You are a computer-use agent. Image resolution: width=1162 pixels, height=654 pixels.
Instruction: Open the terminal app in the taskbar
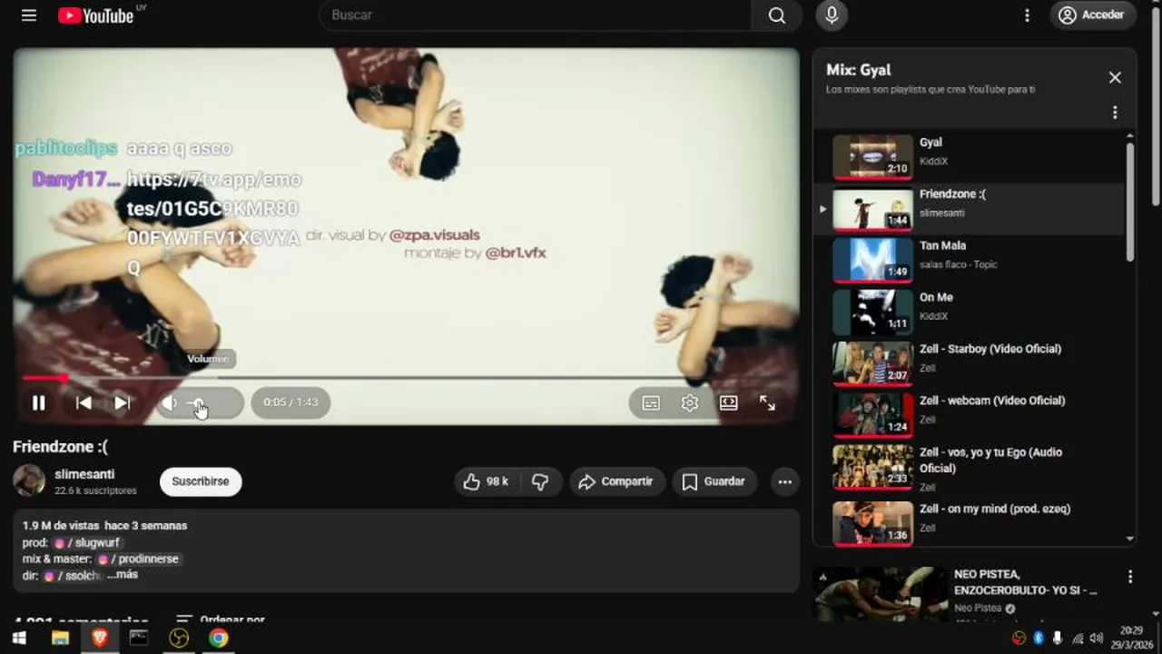(x=139, y=639)
